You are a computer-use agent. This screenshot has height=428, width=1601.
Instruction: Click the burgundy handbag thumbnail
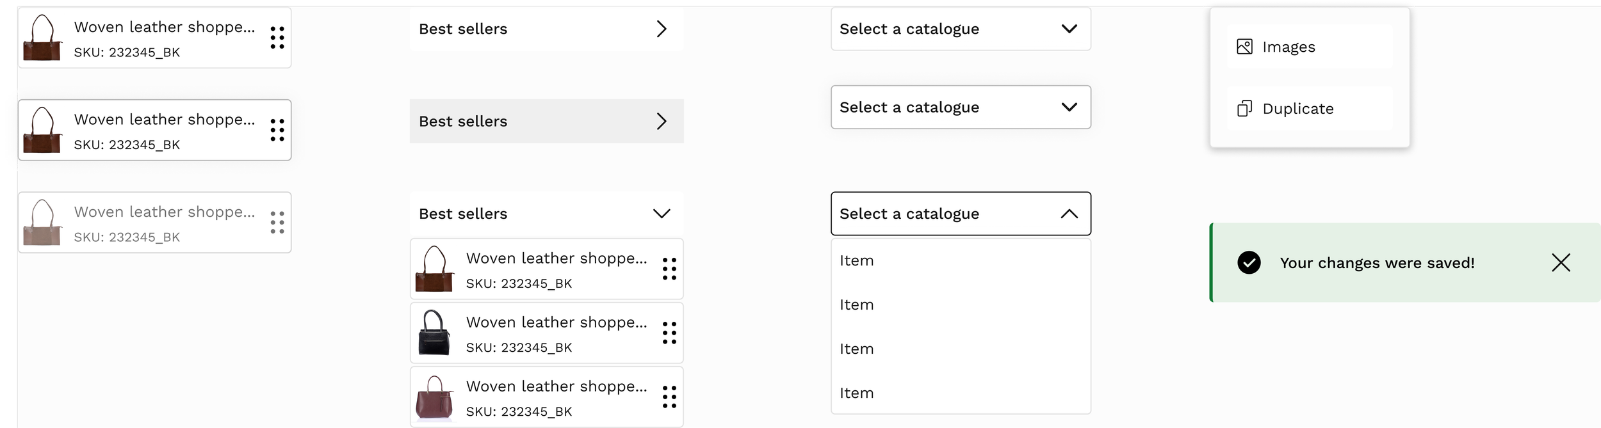[x=434, y=397]
